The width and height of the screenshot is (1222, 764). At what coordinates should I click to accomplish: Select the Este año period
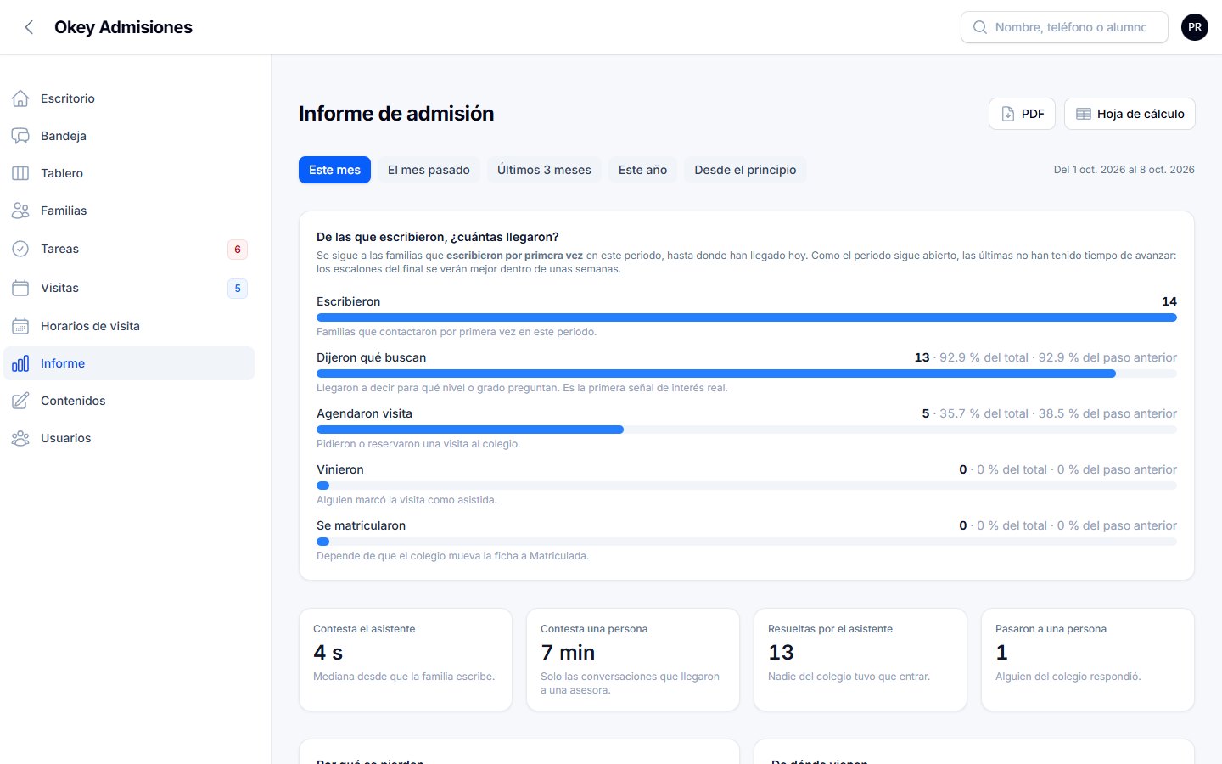pos(642,170)
